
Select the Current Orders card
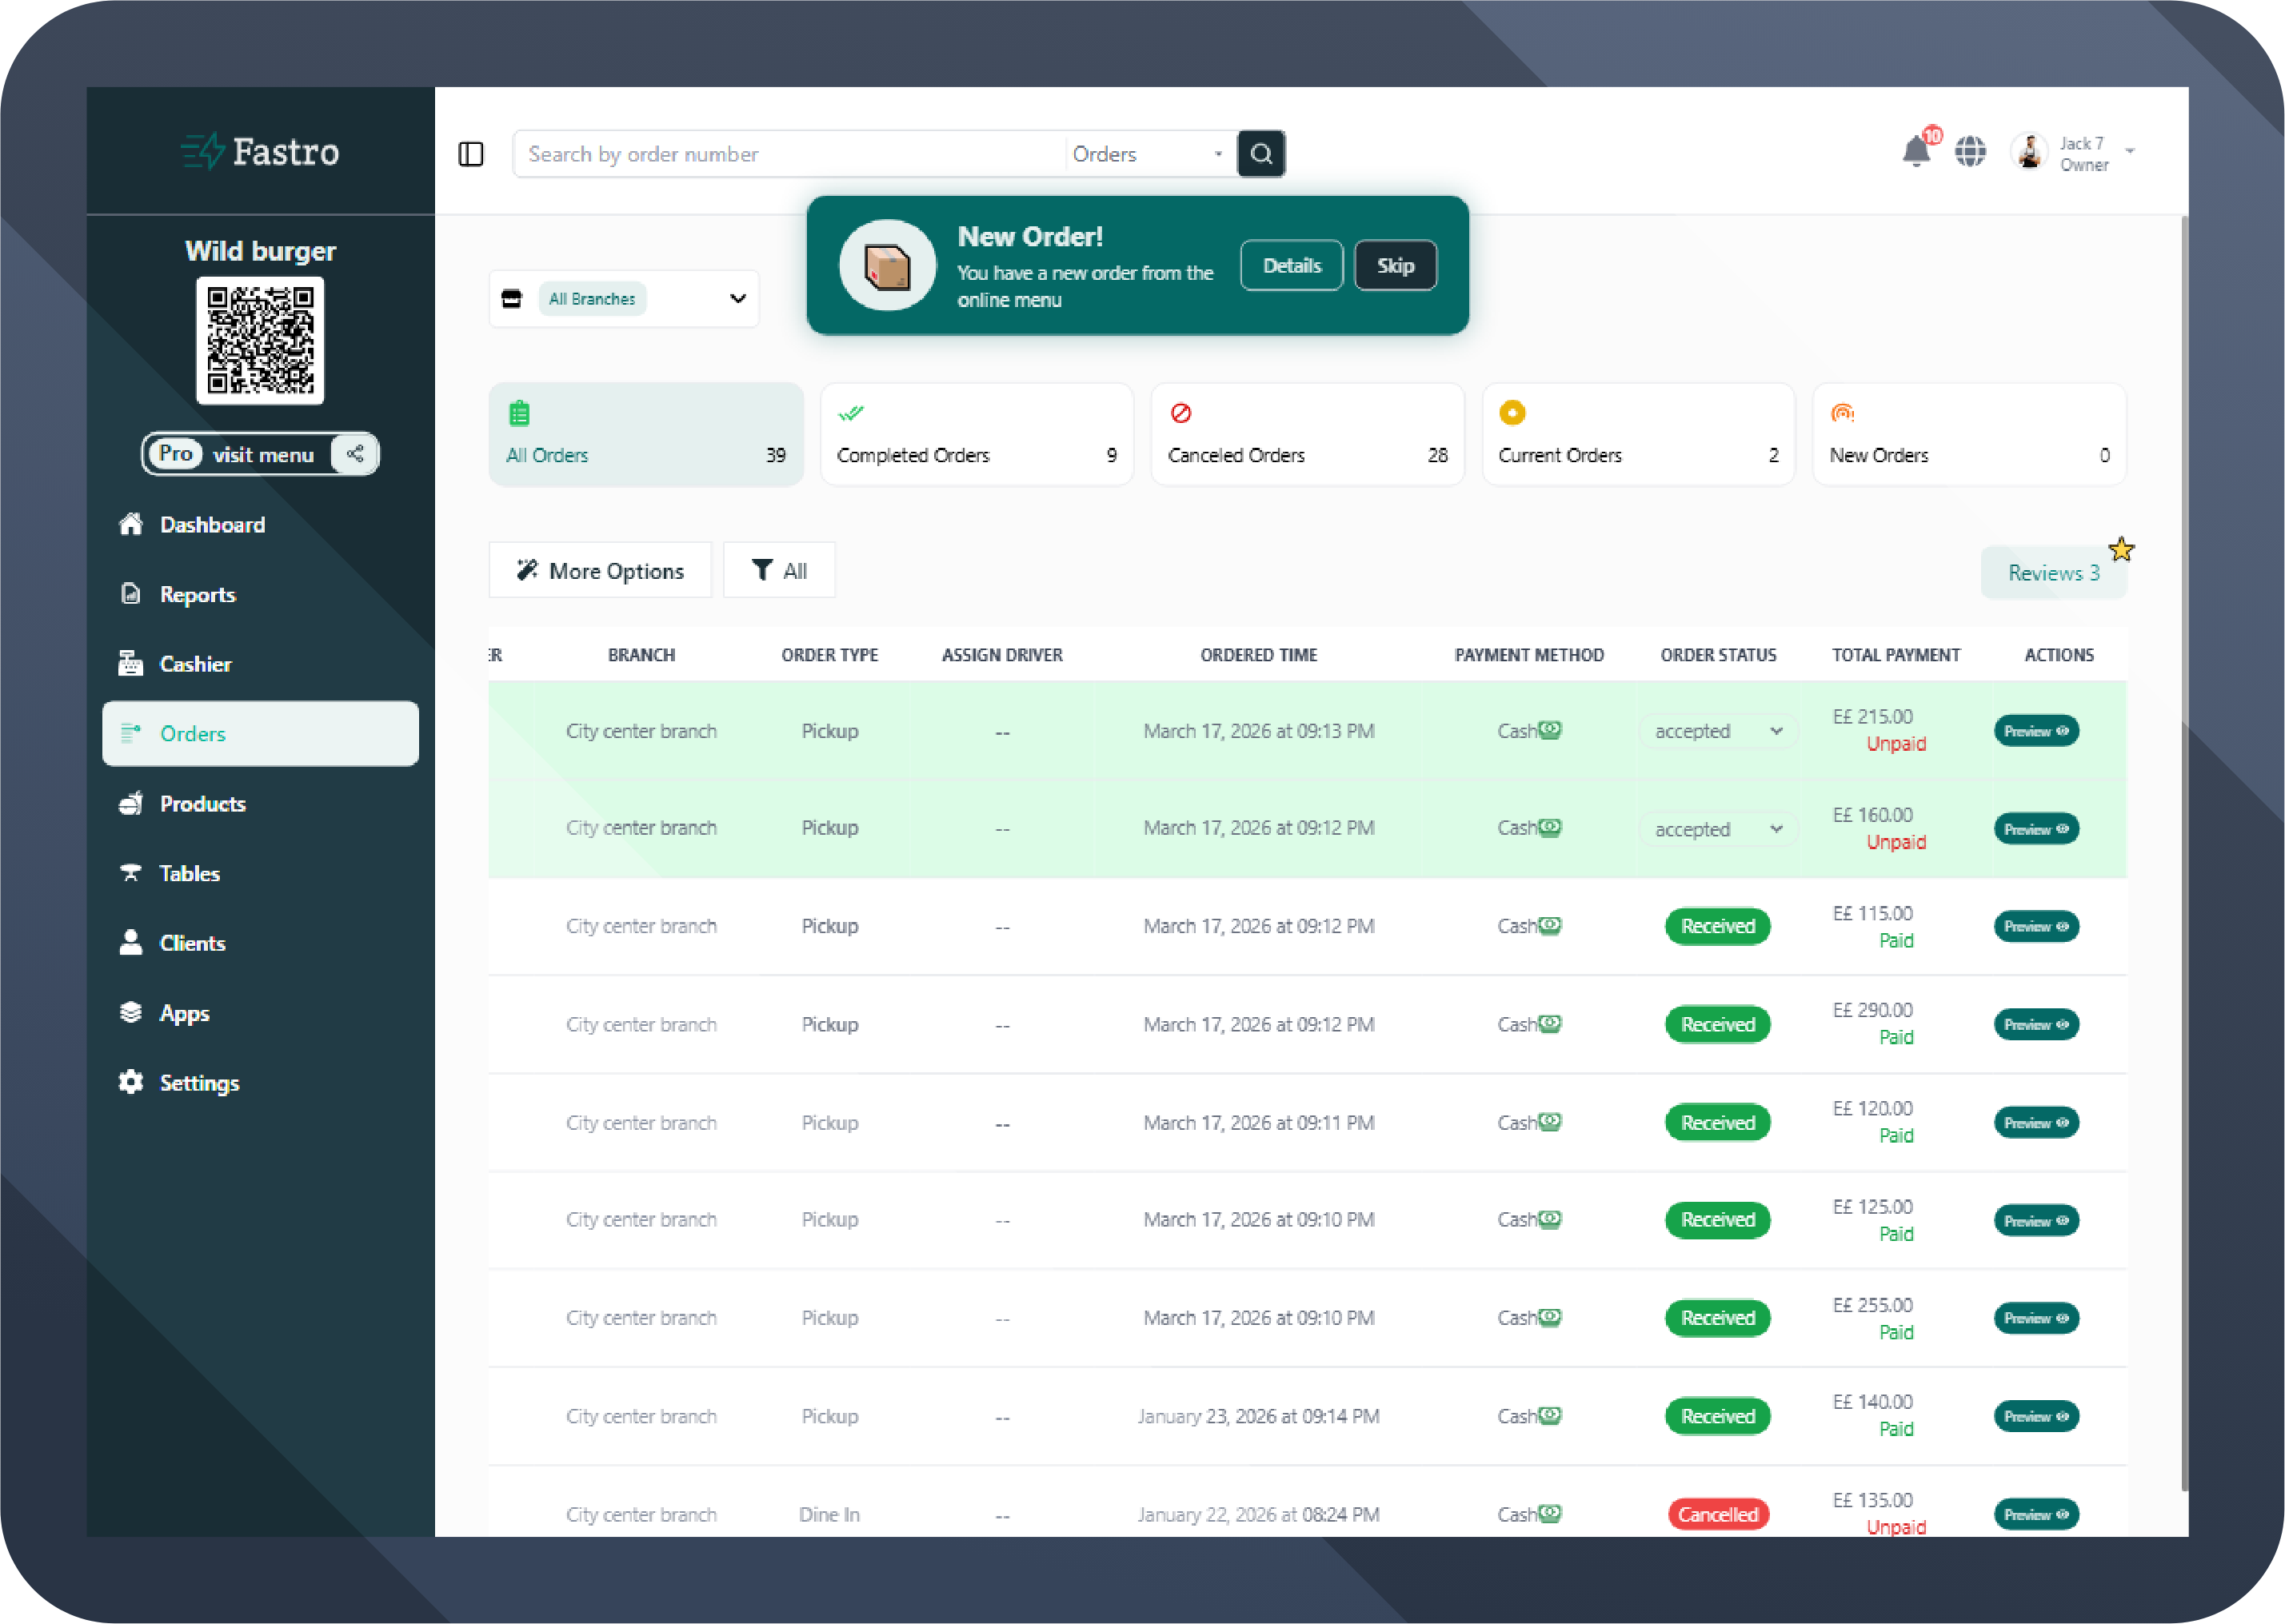point(1638,435)
